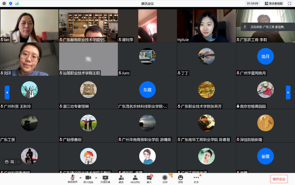Expand video options arrow beside 停止视频
Screen dimensions: 295x185
(x=96, y=178)
